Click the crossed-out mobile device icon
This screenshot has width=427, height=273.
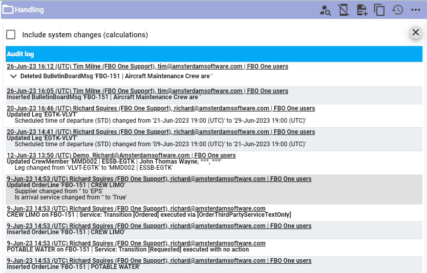click(x=344, y=10)
